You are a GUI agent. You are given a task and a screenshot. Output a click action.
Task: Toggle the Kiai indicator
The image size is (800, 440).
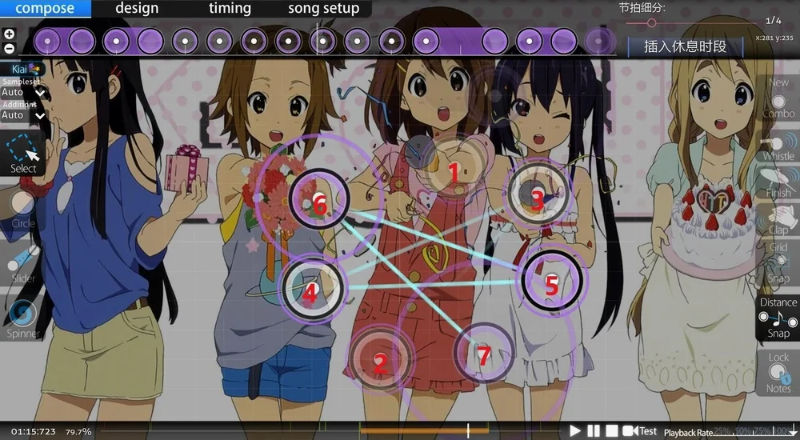point(23,69)
